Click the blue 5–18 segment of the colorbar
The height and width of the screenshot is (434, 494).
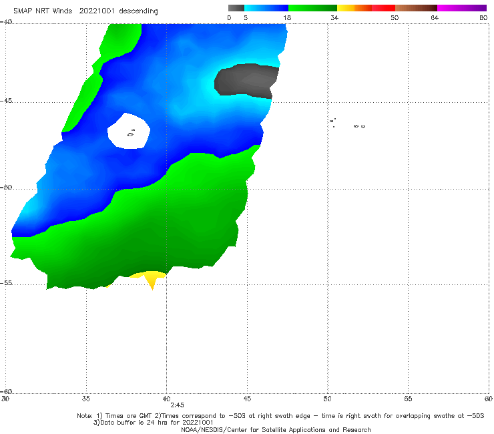coord(266,8)
